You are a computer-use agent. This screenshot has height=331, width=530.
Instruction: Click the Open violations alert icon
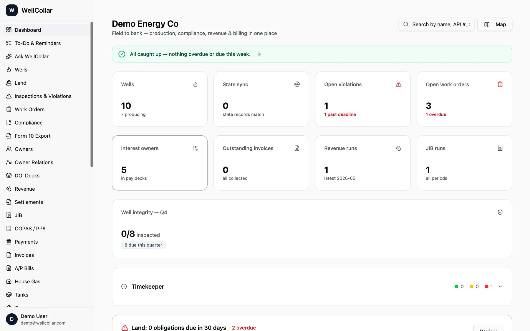398,84
